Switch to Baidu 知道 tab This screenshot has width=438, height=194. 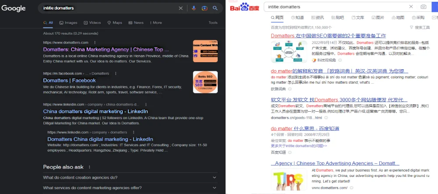tap(297, 18)
